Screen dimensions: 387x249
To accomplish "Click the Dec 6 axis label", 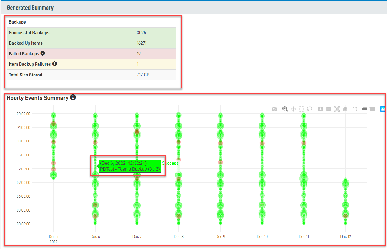I will [x=95, y=237].
